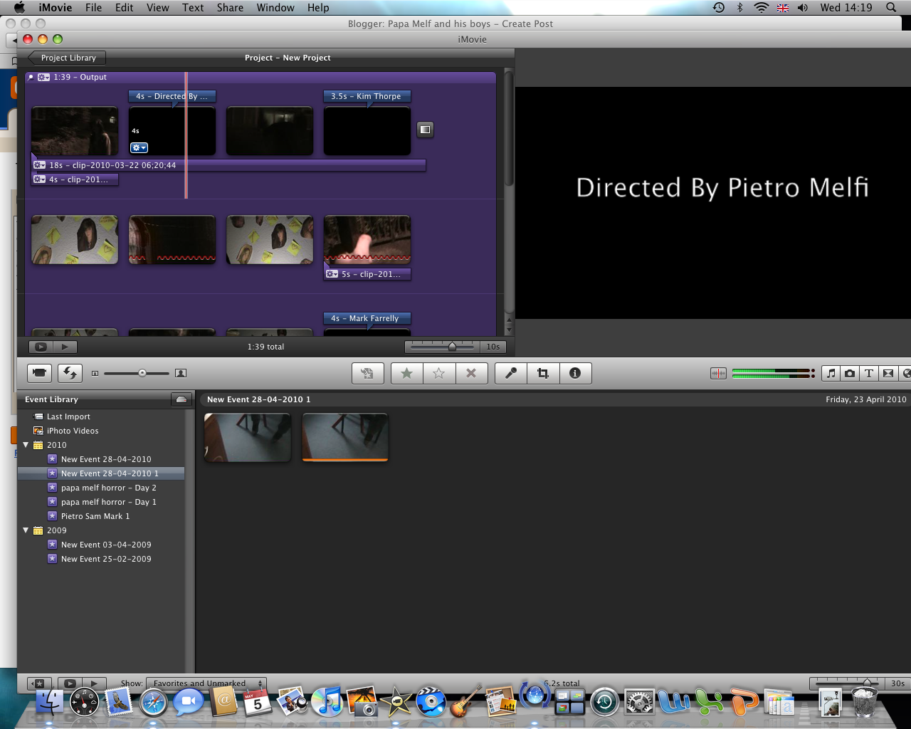Open Time Machine menu bar icon
This screenshot has width=911, height=729.
pyautogui.click(x=719, y=8)
